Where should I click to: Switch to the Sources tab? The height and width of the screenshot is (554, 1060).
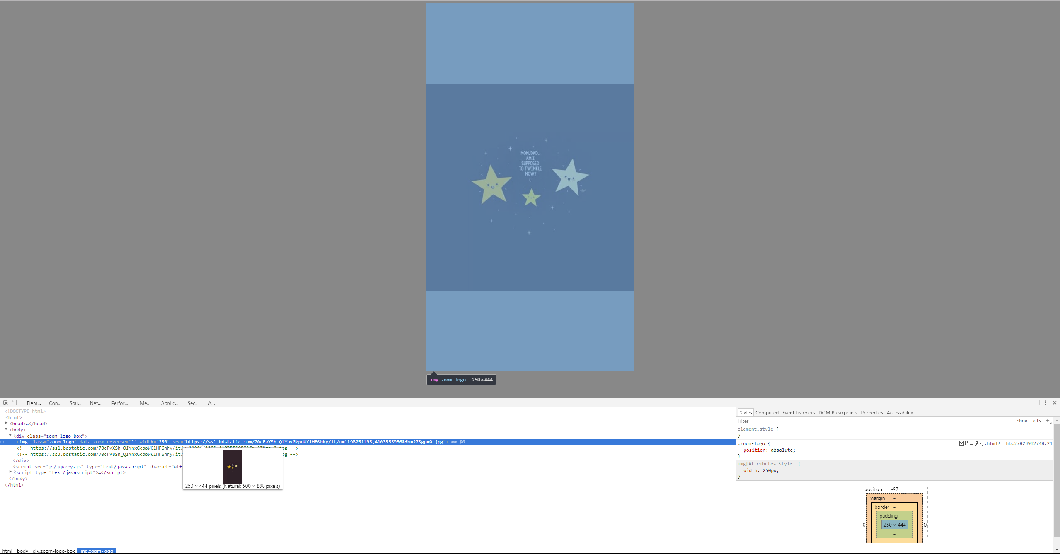coord(75,403)
